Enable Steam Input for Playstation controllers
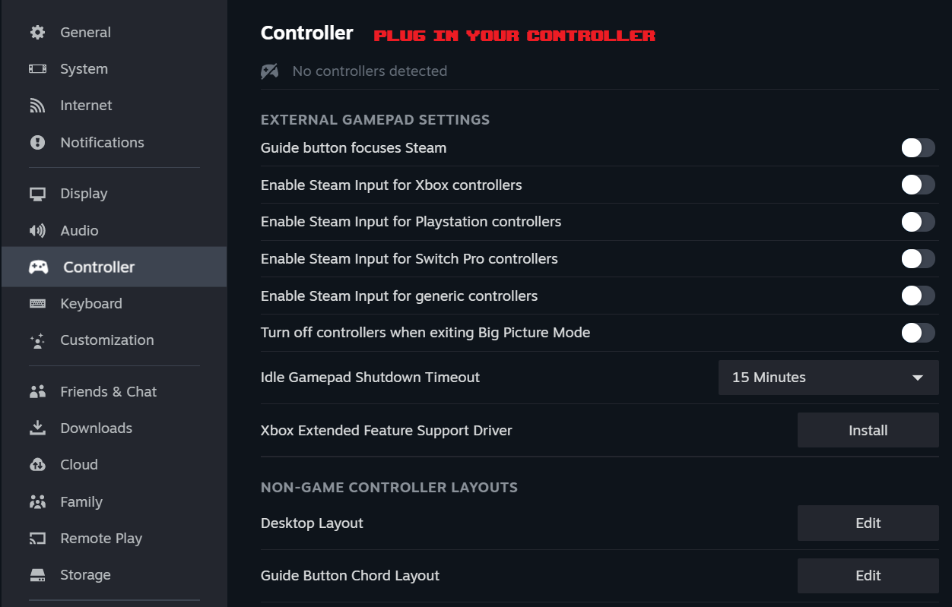The width and height of the screenshot is (952, 607). pos(918,222)
